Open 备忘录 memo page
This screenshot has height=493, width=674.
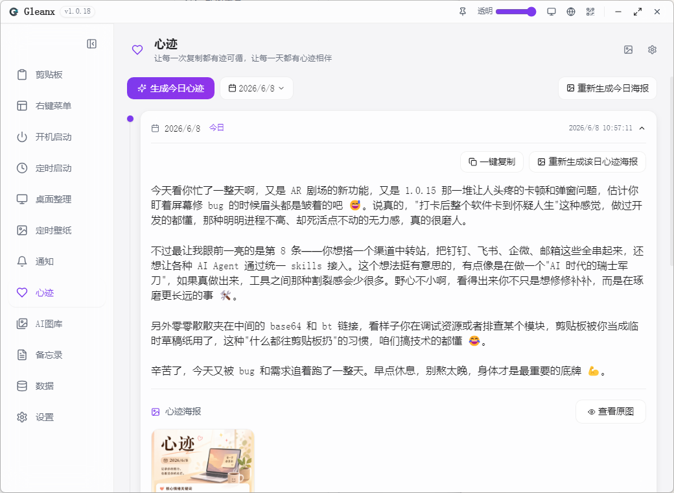tap(57, 355)
